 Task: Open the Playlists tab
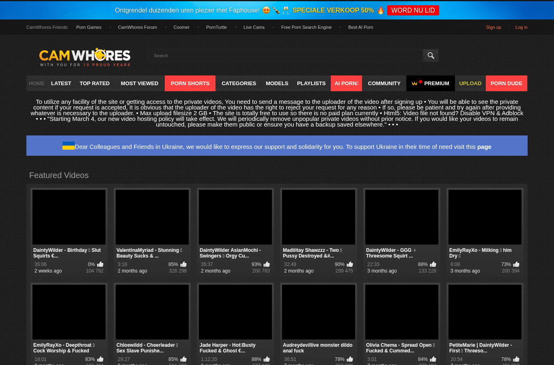point(311,83)
